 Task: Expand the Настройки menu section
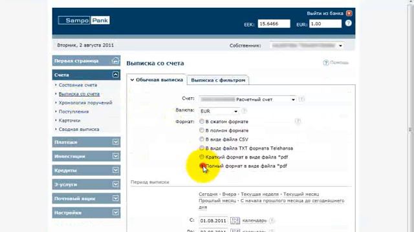click(115, 213)
